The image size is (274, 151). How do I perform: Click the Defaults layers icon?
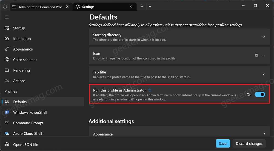[7, 102]
